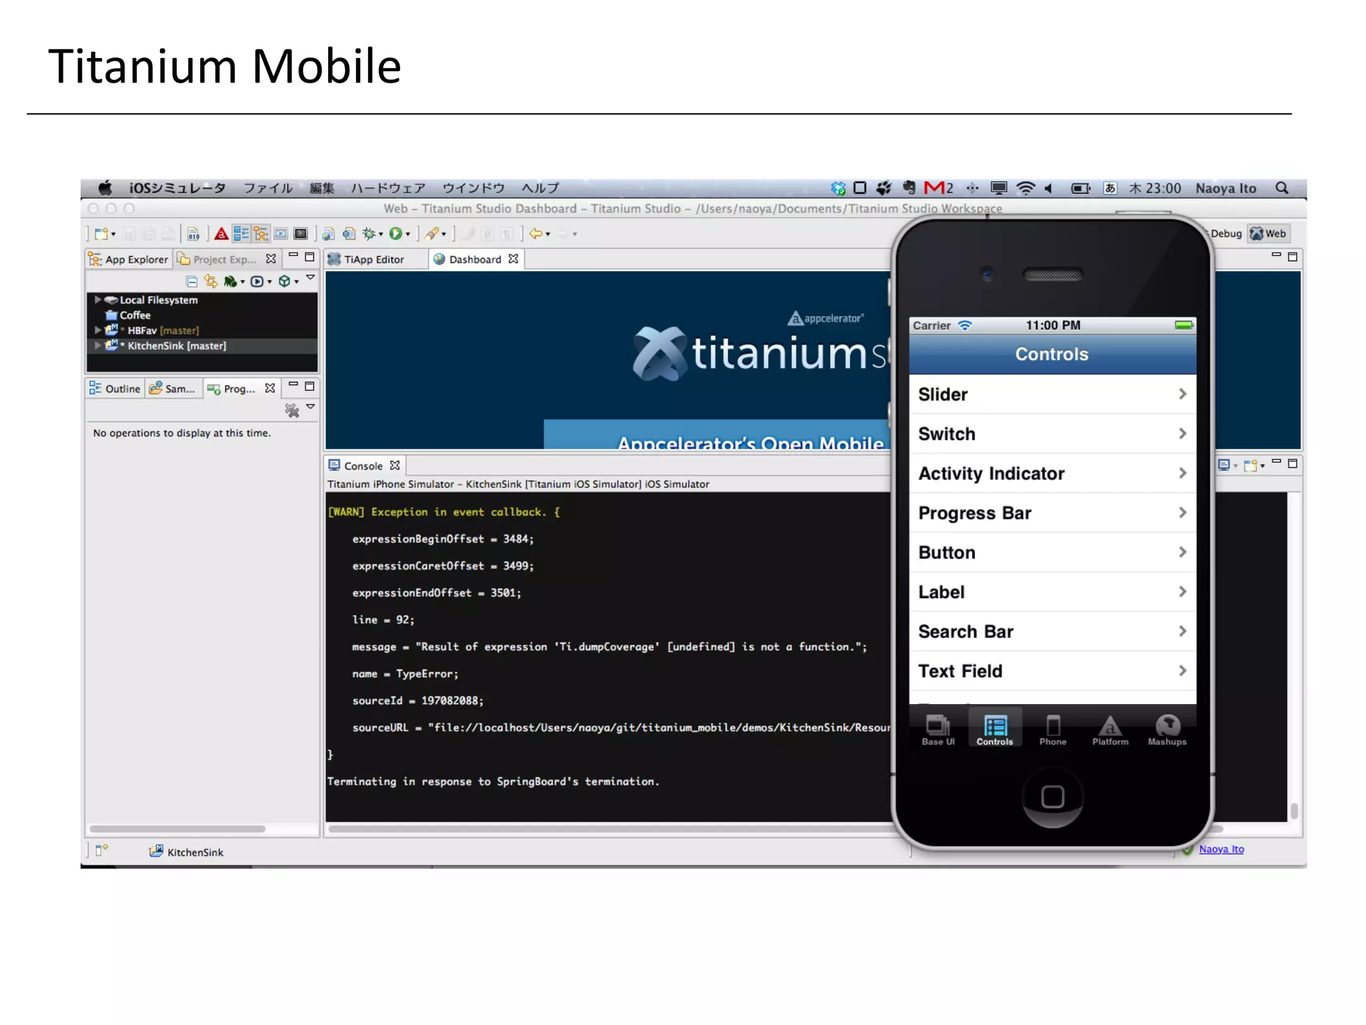The image size is (1366, 1025).
Task: Open Search Bar row in the simulator
Action: coord(1053,631)
